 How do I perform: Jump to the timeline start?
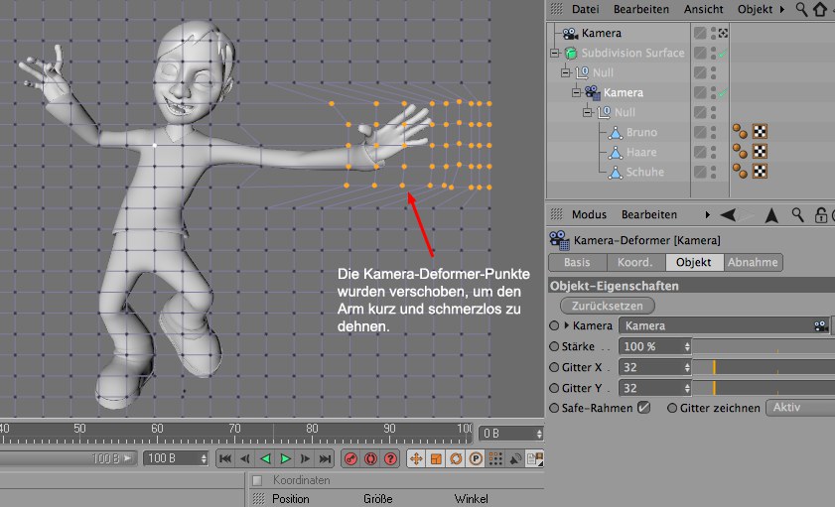[x=225, y=458]
